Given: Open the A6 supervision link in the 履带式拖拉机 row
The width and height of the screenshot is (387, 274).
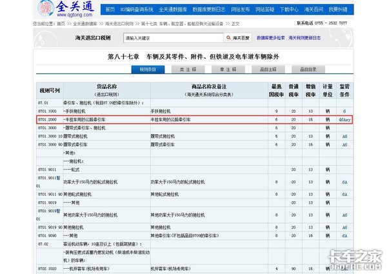Looking at the screenshot, I should [x=345, y=137].
